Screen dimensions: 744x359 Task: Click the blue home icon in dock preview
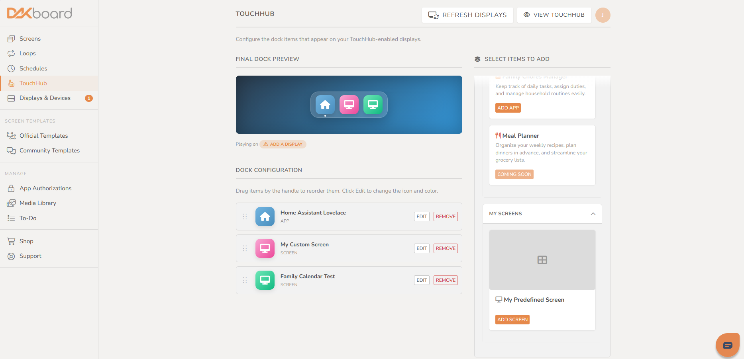pos(325,105)
